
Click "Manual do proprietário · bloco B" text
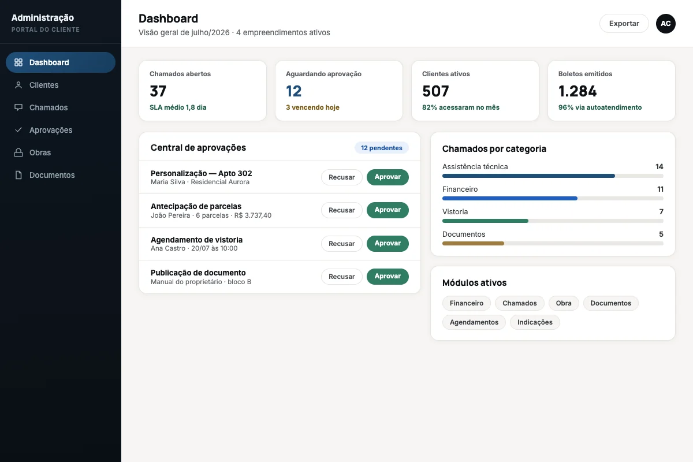pos(201,282)
